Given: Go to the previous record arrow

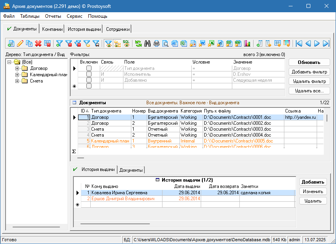Looking at the screenshot, I should tap(308, 43).
